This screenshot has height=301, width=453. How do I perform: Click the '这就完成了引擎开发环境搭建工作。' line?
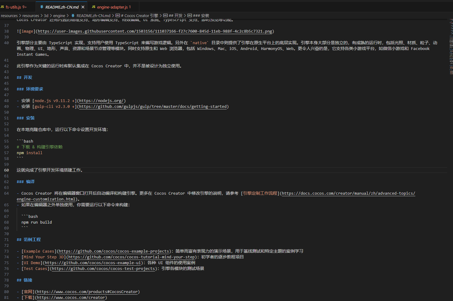click(x=50, y=170)
